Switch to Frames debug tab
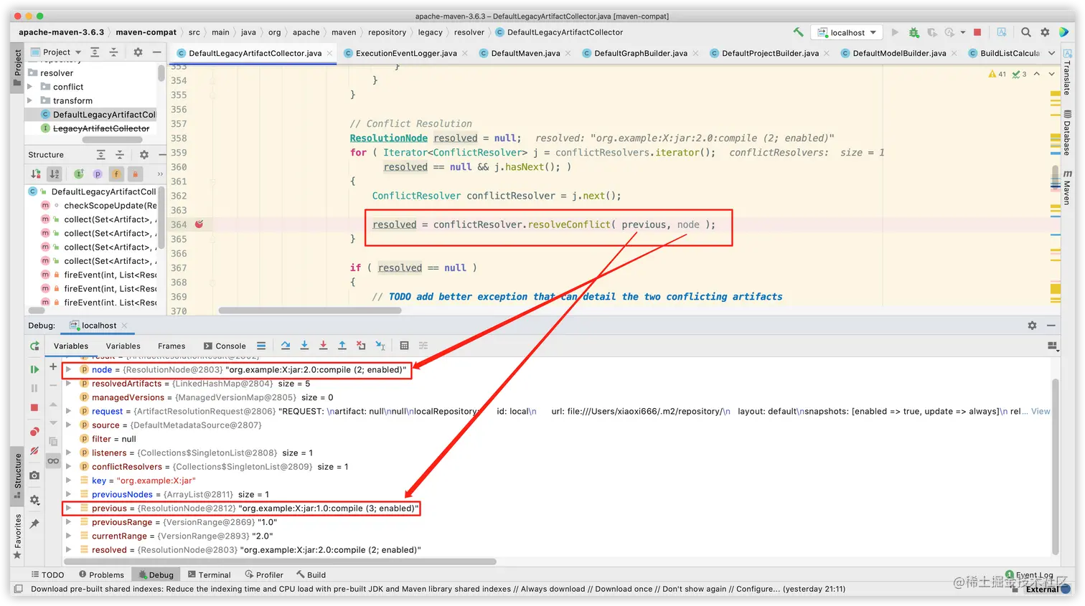This screenshot has height=606, width=1085. (x=172, y=346)
